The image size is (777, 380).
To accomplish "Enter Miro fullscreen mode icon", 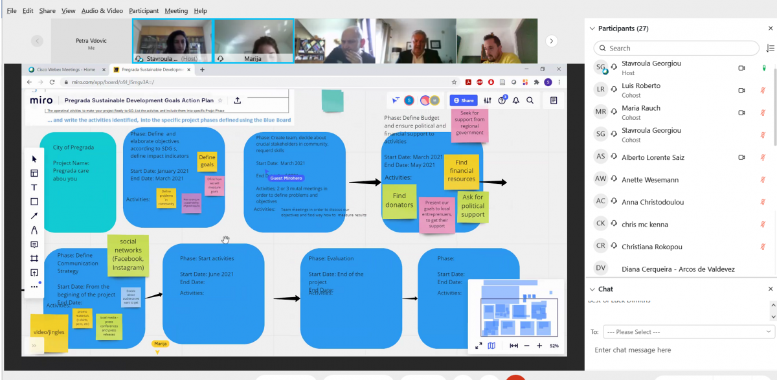I will (x=479, y=346).
